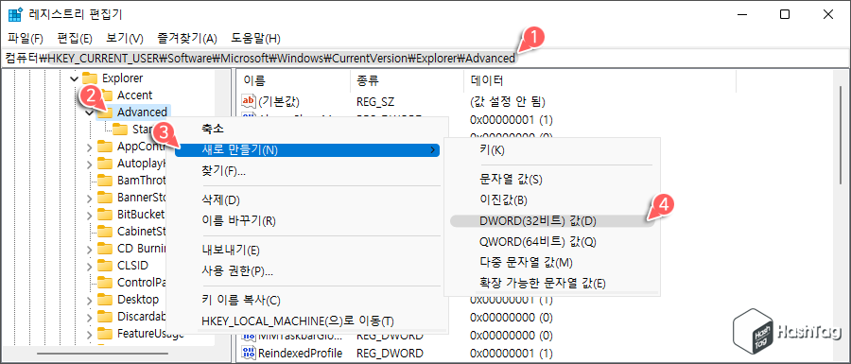Select the AppContr folder icon

[105, 147]
